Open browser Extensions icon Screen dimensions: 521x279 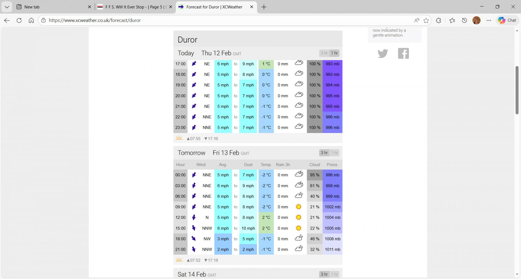tap(439, 20)
